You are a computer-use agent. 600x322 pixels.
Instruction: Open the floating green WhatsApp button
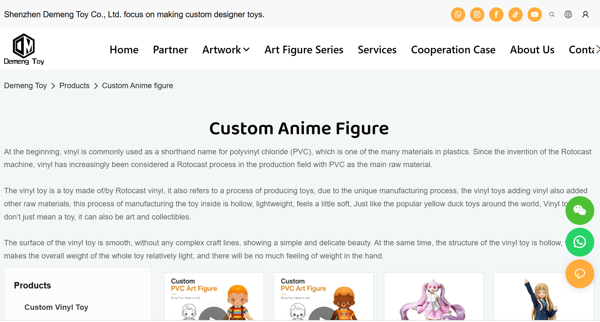[580, 242]
